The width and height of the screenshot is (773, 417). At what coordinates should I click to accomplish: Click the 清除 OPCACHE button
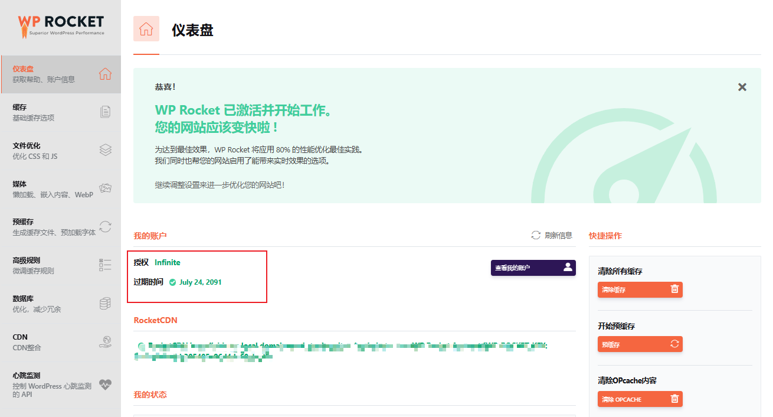point(640,399)
